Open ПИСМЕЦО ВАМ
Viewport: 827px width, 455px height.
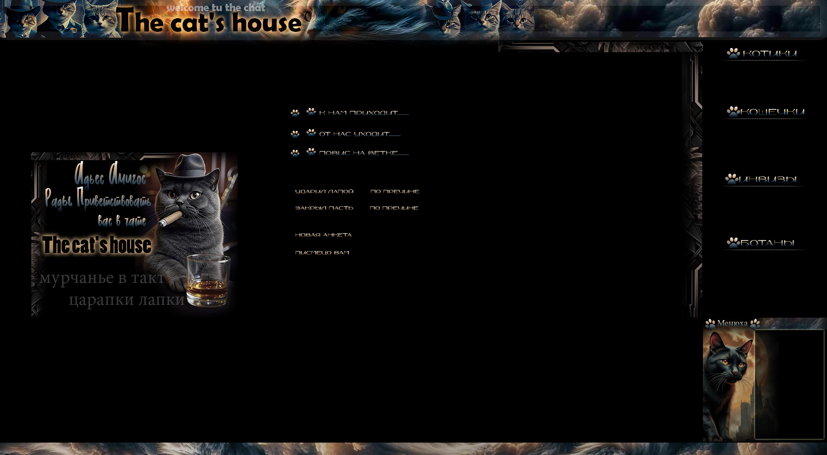[322, 253]
